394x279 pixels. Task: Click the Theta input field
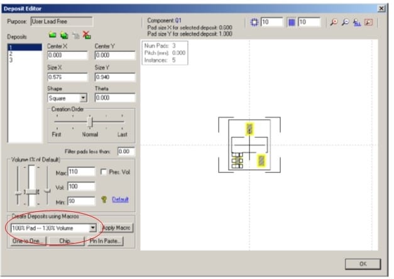click(x=115, y=98)
